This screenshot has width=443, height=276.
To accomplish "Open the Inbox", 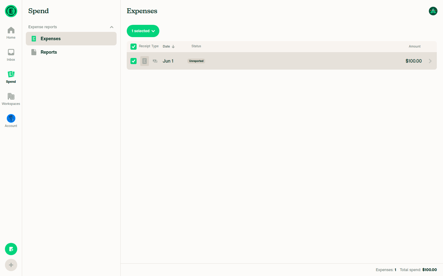I will click(x=11, y=55).
